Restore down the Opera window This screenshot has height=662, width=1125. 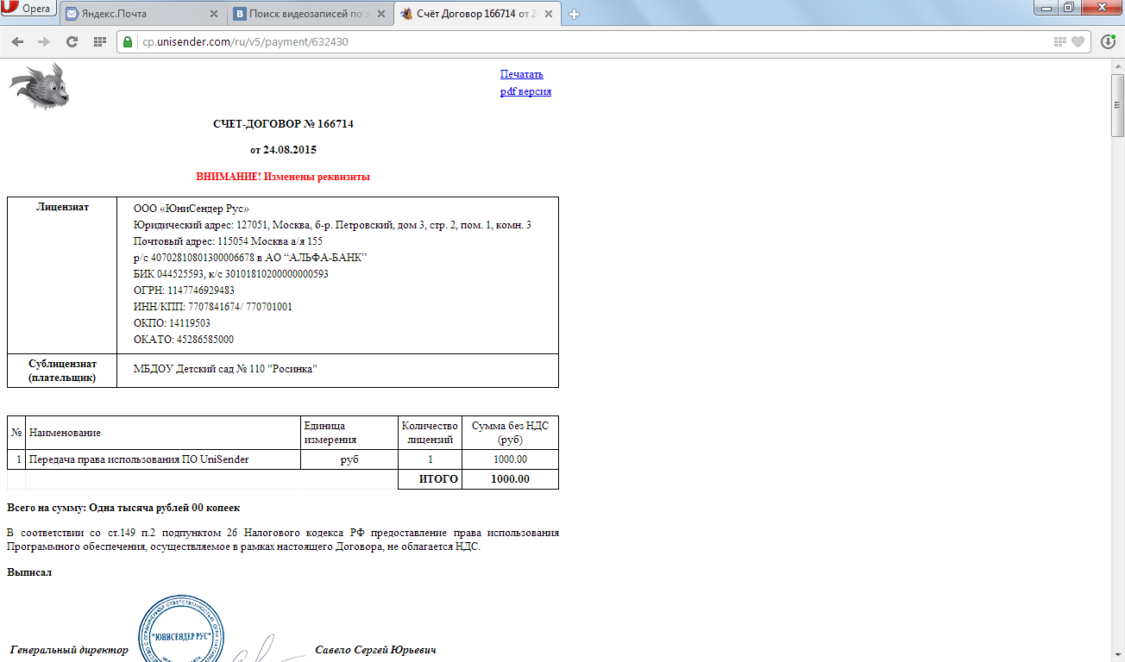[1070, 8]
